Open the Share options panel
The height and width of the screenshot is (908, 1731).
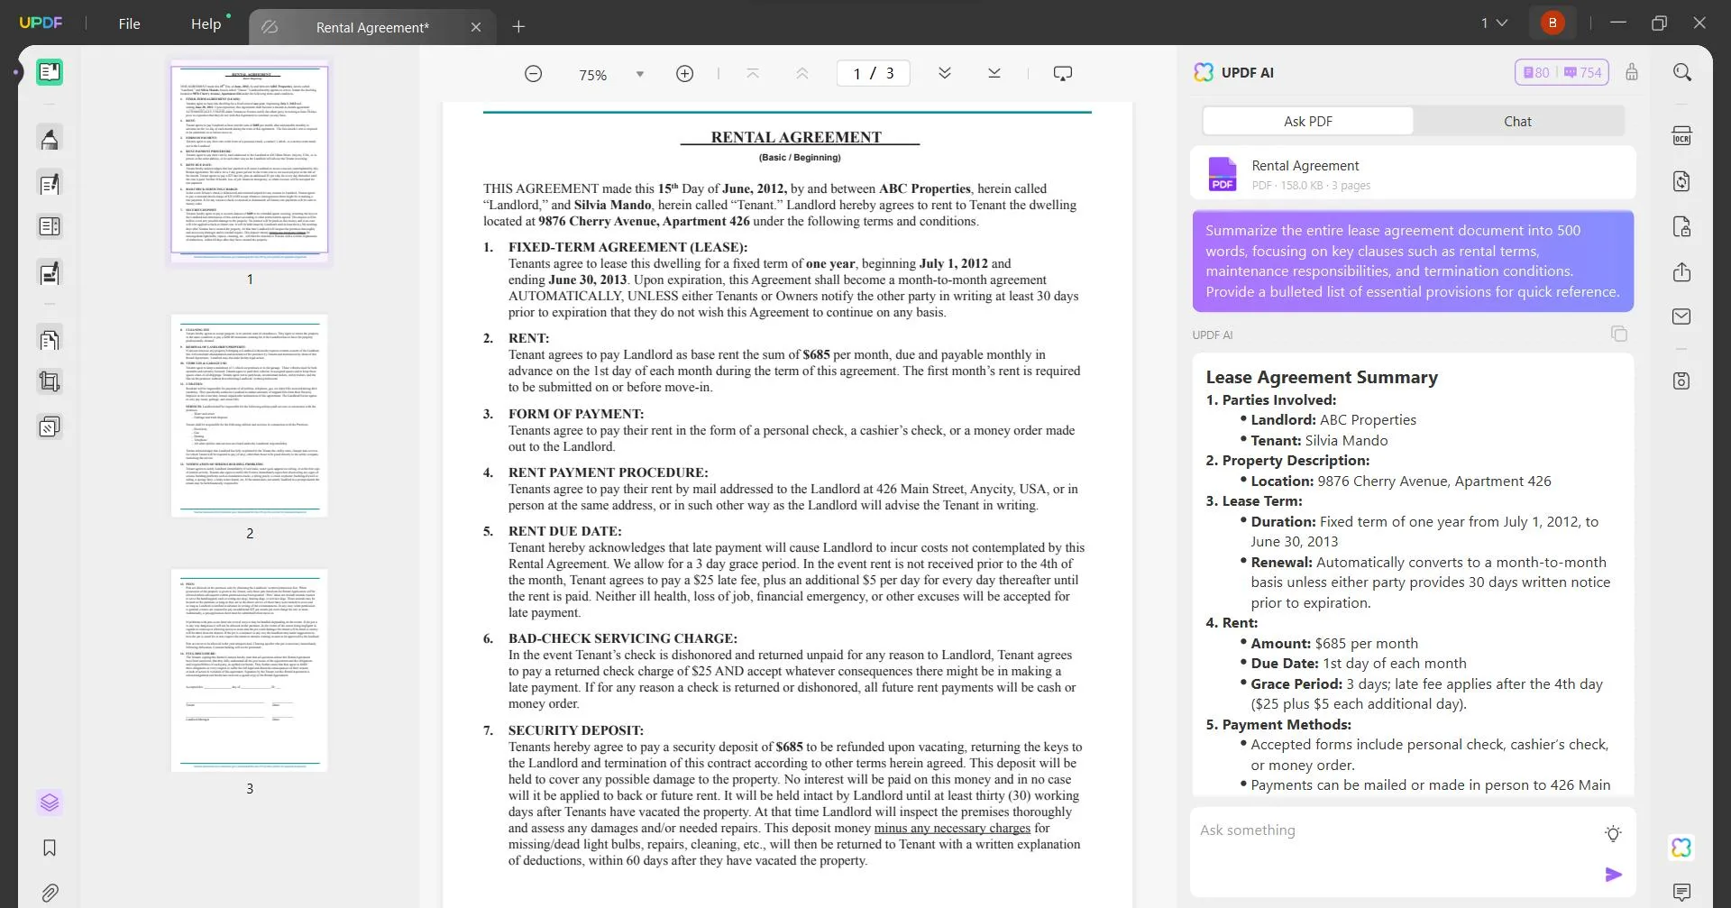pyautogui.click(x=1683, y=271)
